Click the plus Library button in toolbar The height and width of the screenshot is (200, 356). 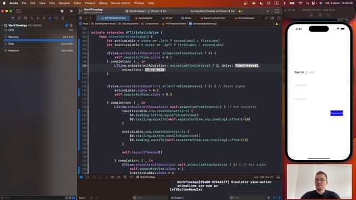point(268,11)
